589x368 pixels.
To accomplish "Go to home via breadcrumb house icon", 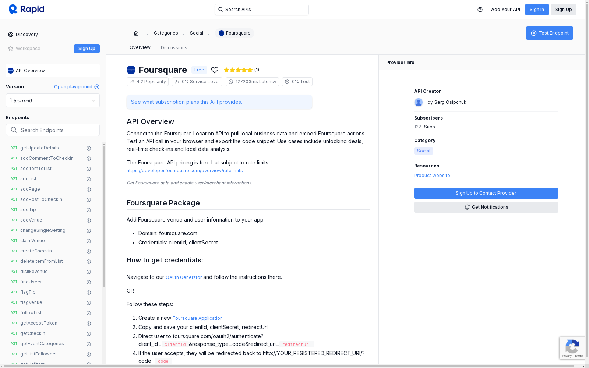I will (x=136, y=33).
